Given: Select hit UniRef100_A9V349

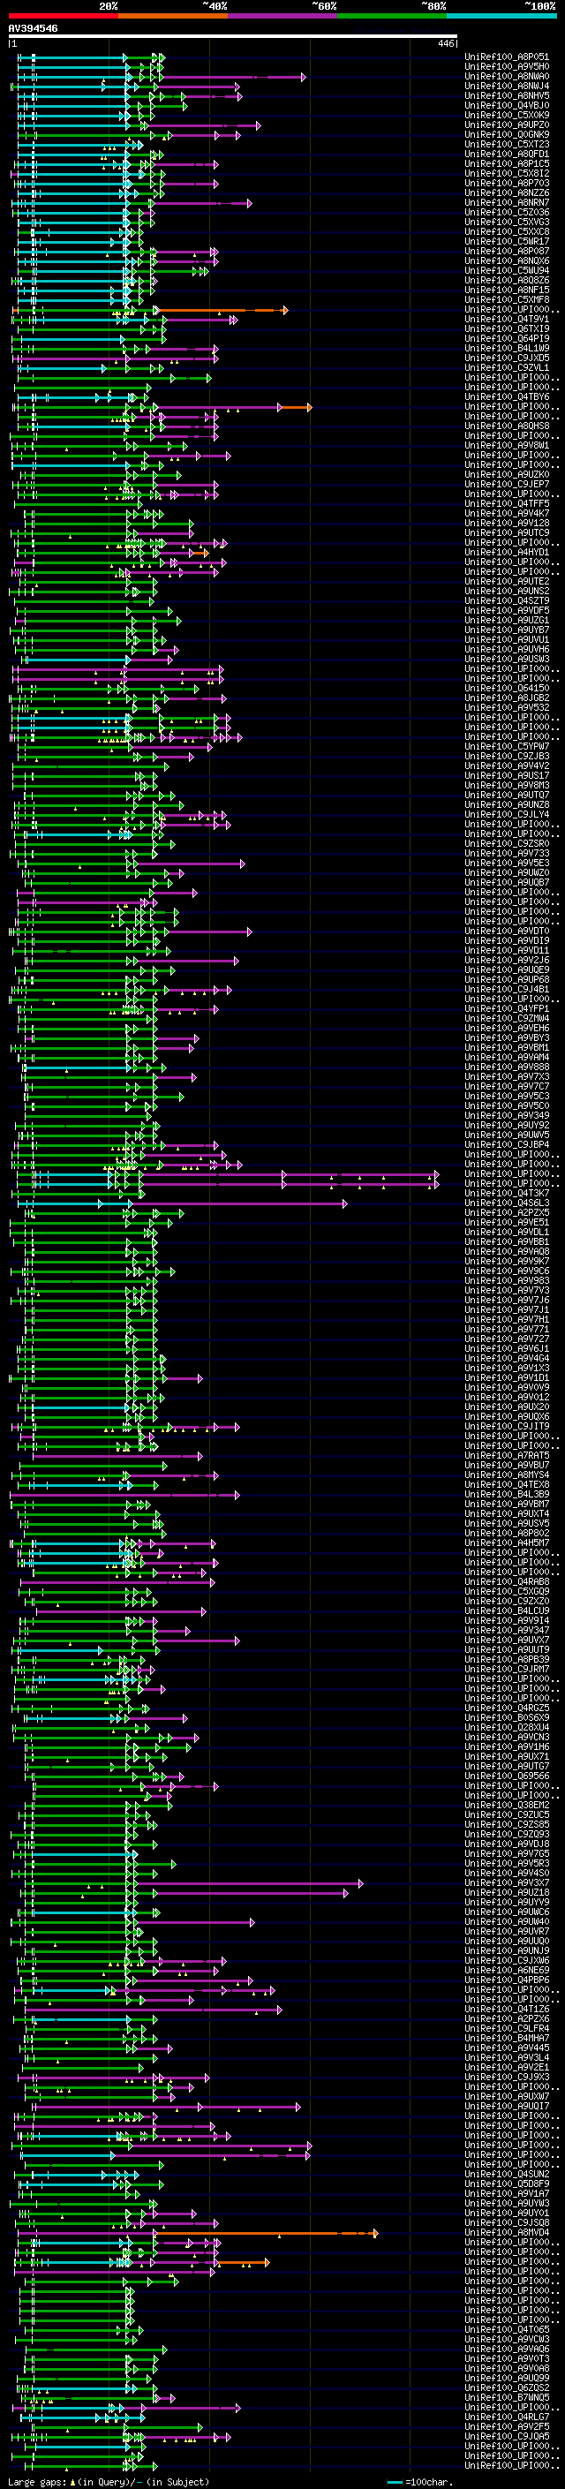Looking at the screenshot, I should pyautogui.click(x=507, y=1116).
